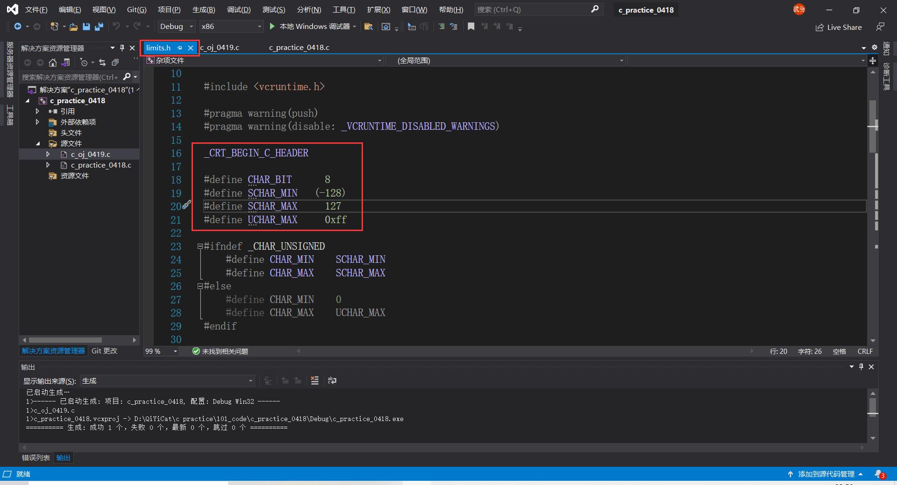This screenshot has height=485, width=897.
Task: Open the Git(G) menu
Action: [137, 9]
